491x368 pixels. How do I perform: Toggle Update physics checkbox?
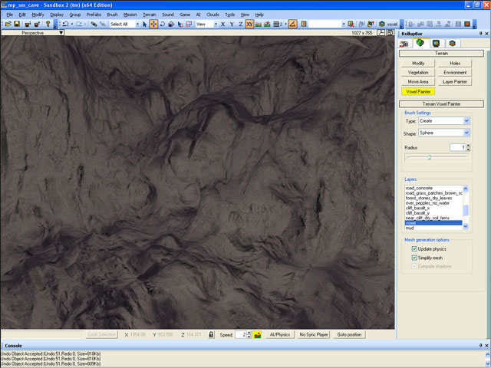pyautogui.click(x=415, y=249)
